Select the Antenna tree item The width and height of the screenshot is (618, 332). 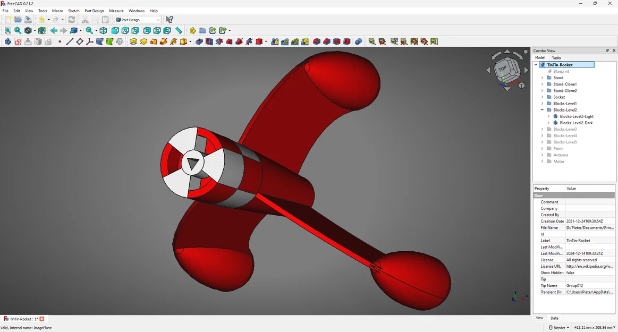tap(561, 155)
